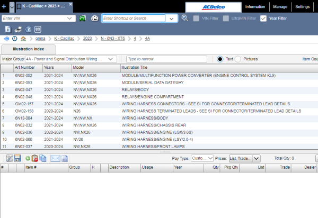
Task: Click the ACDelco logo banner
Action: click(x=214, y=7)
